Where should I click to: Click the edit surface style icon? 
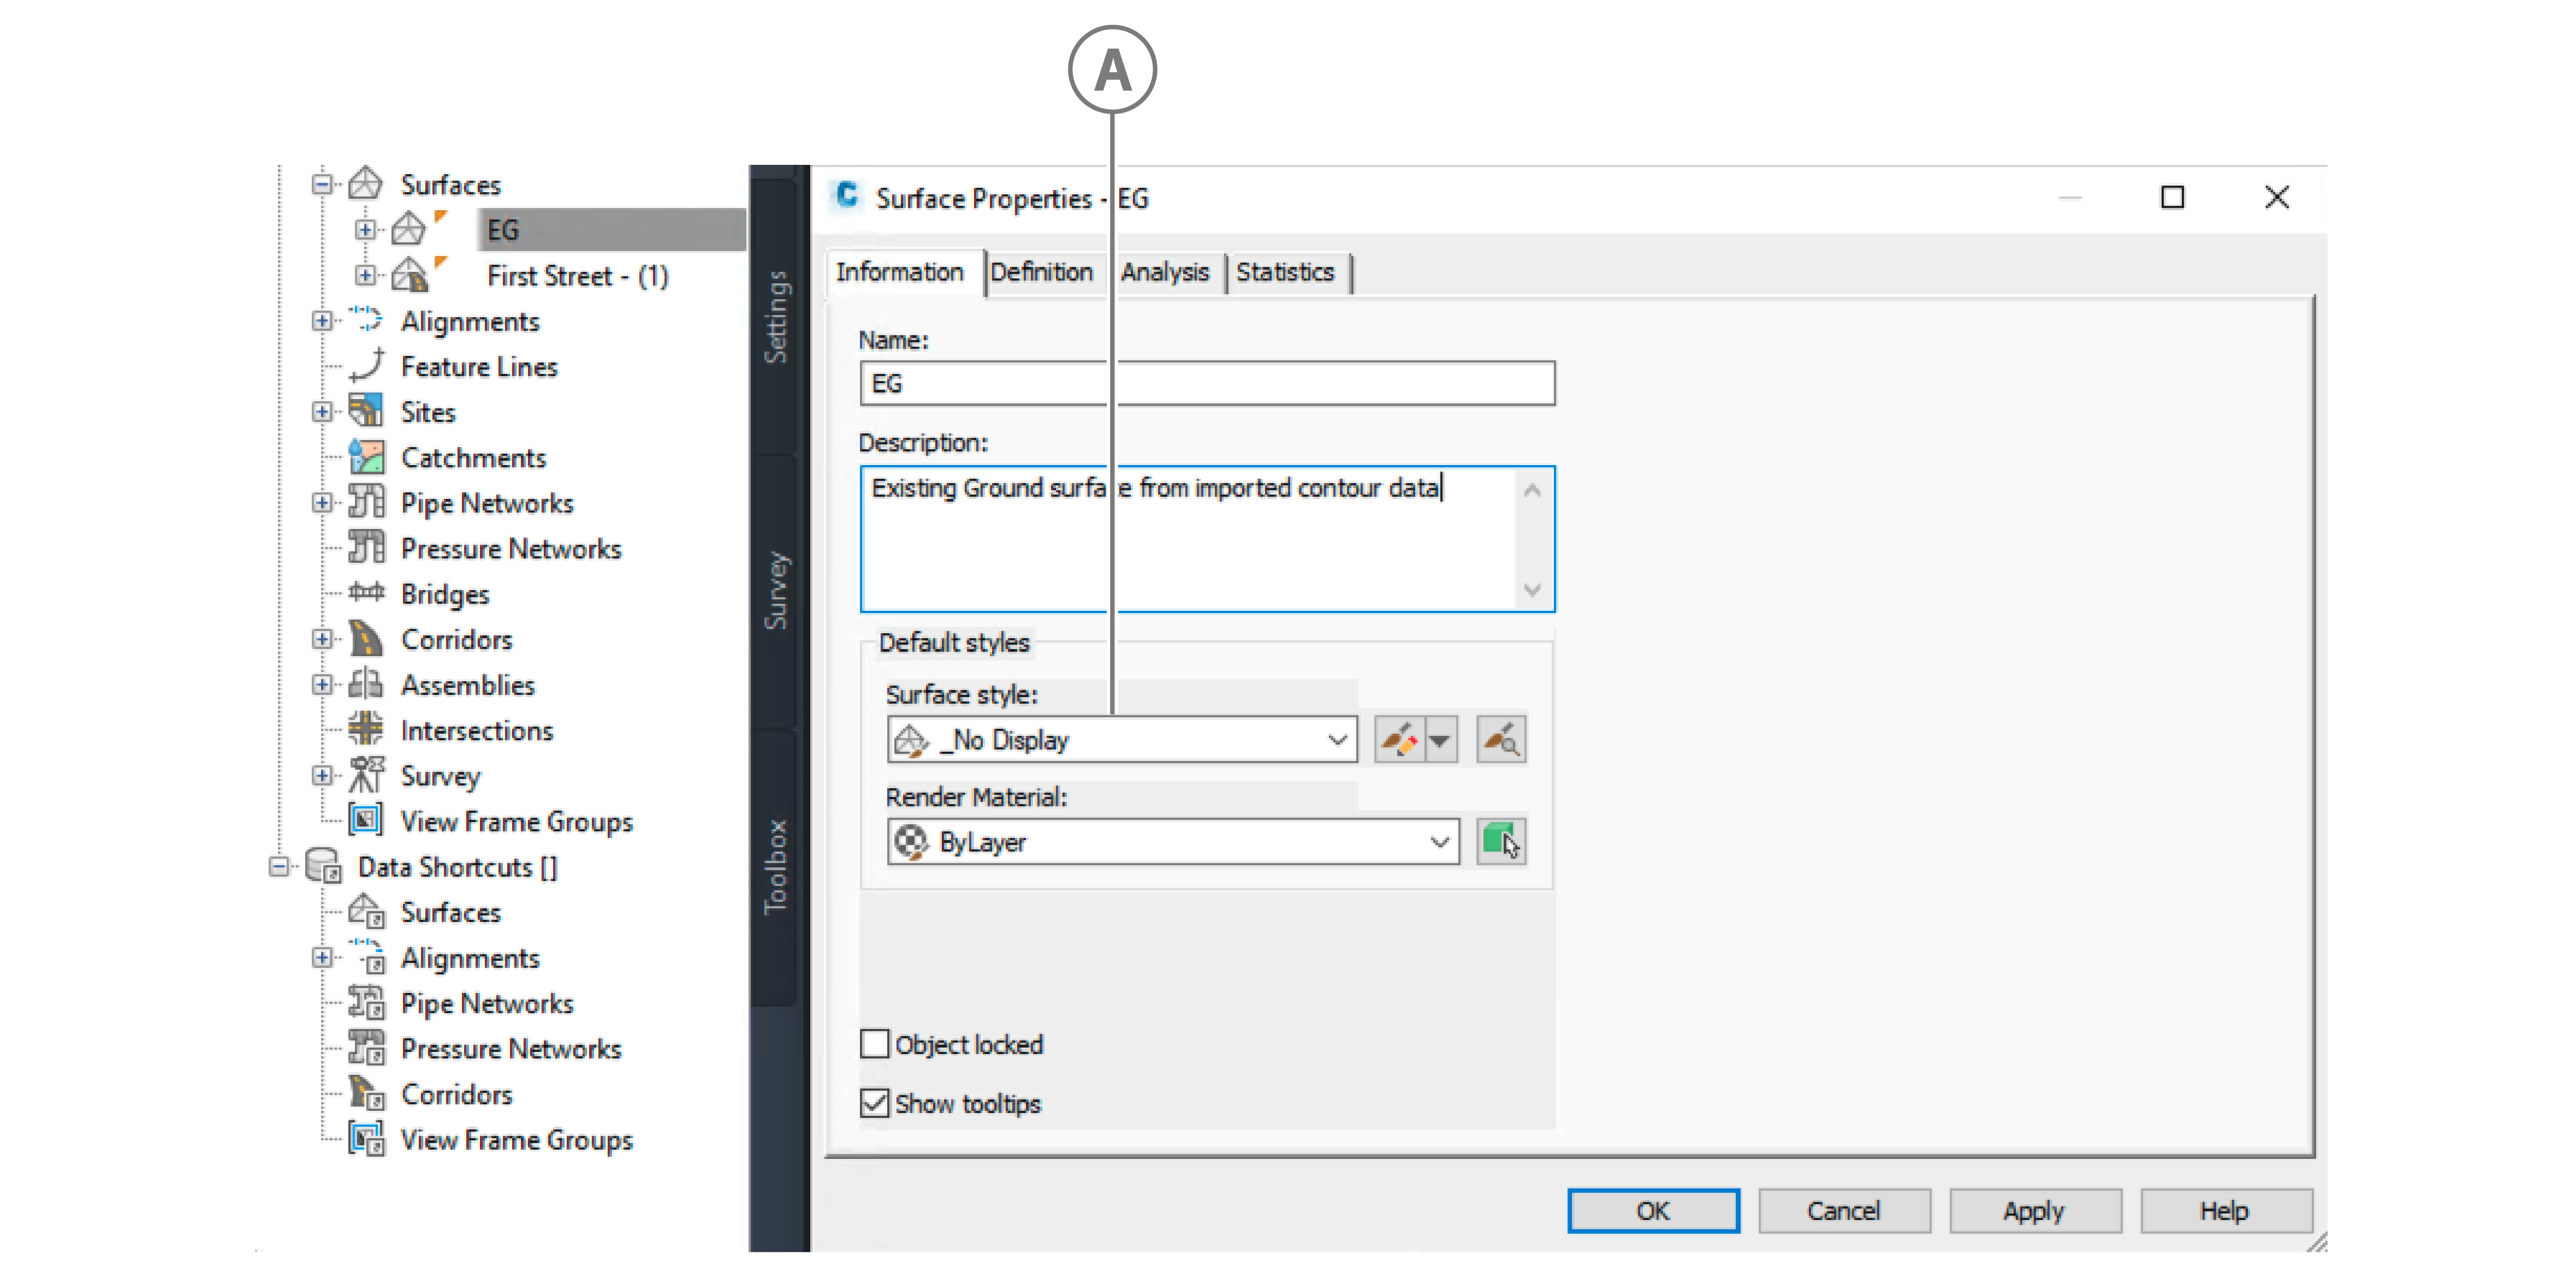tap(1399, 741)
